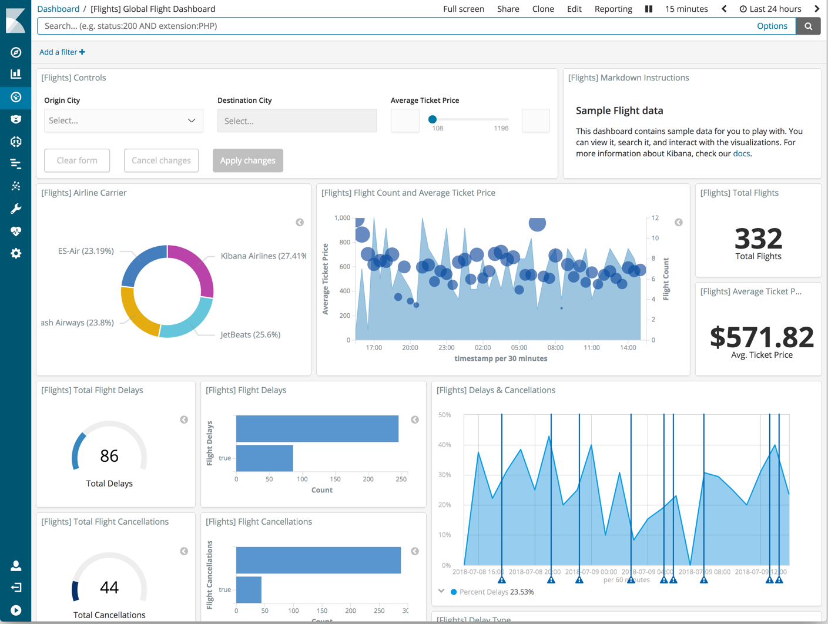Open the Discover compass icon in sidebar

(x=16, y=52)
